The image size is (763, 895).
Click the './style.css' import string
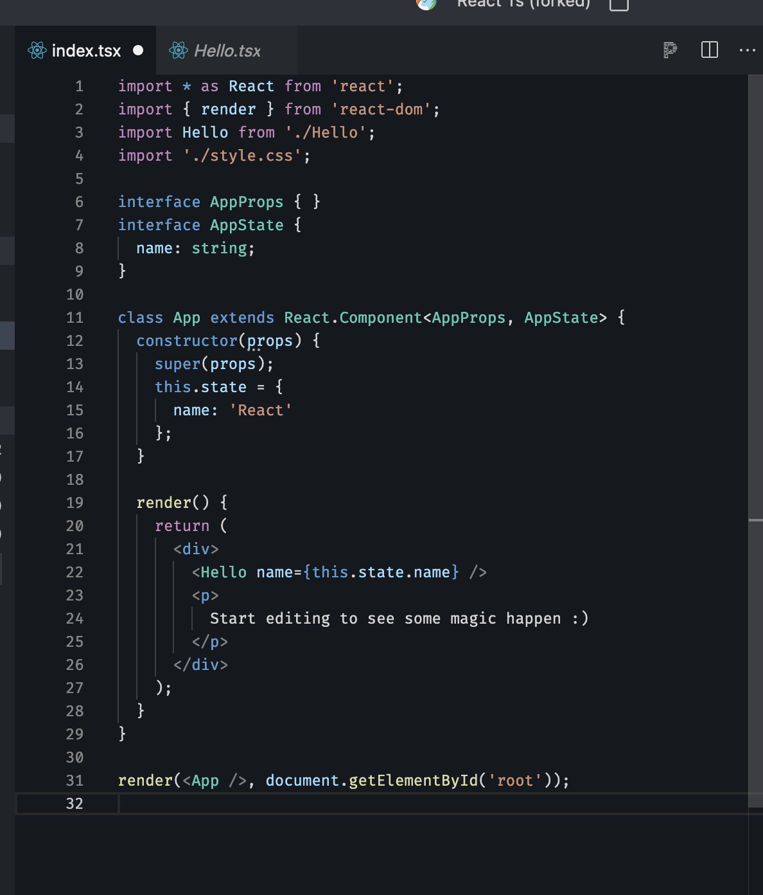[242, 156]
